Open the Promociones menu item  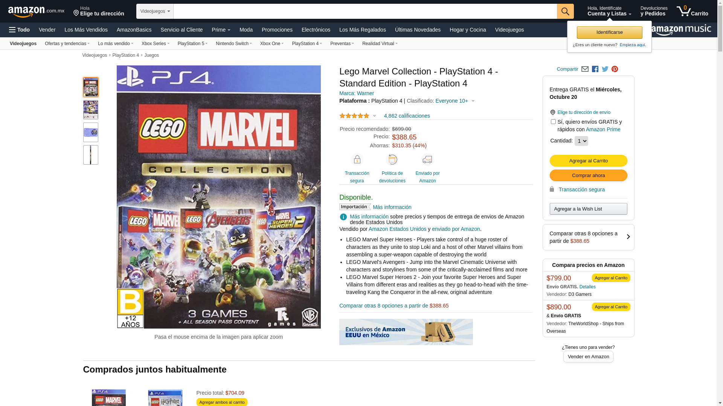(x=277, y=30)
